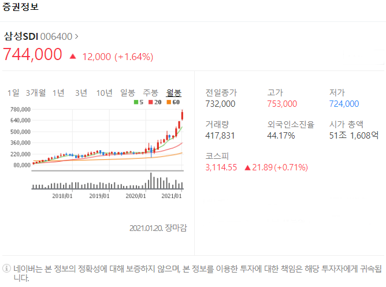Viewport: 386px width, 287px height.
Task: Click the 코스피 label
Action: (217, 156)
